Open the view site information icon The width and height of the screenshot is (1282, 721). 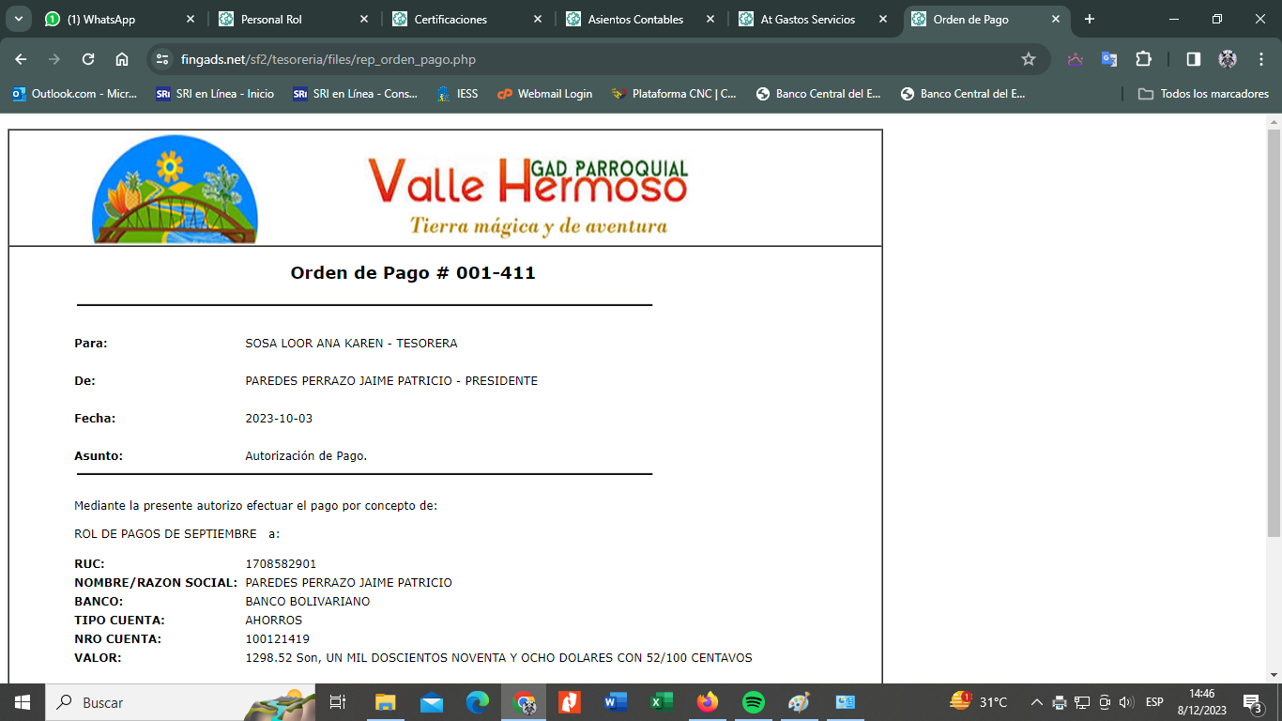pyautogui.click(x=162, y=59)
